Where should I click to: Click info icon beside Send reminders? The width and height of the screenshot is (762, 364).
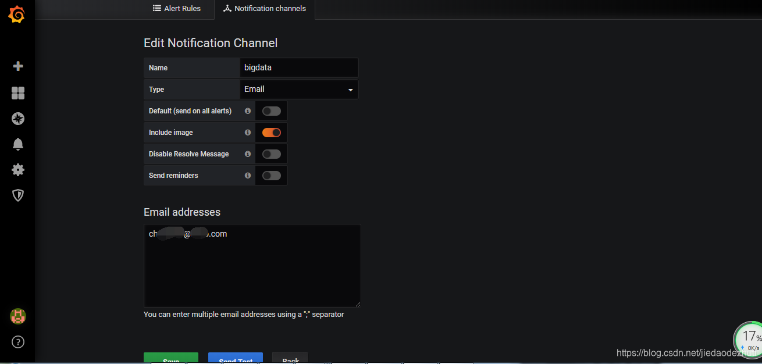(248, 176)
